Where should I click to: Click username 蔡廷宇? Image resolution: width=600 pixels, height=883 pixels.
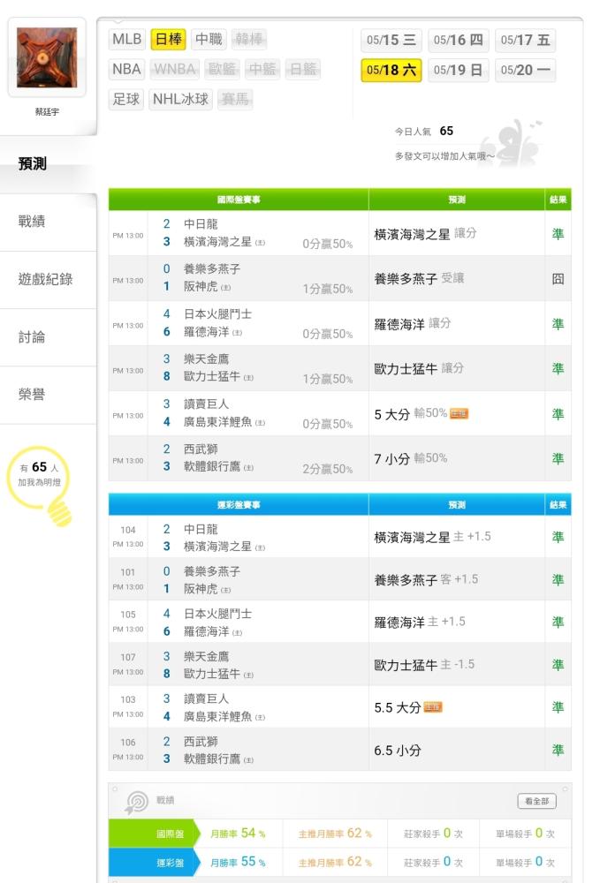pos(47,111)
